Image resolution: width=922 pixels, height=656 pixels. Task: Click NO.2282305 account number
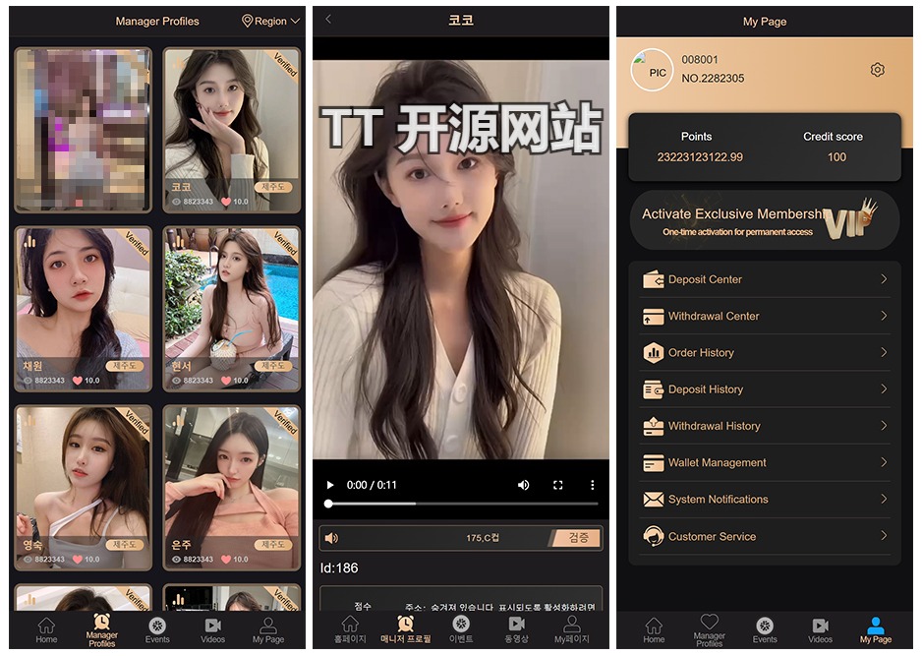click(713, 79)
